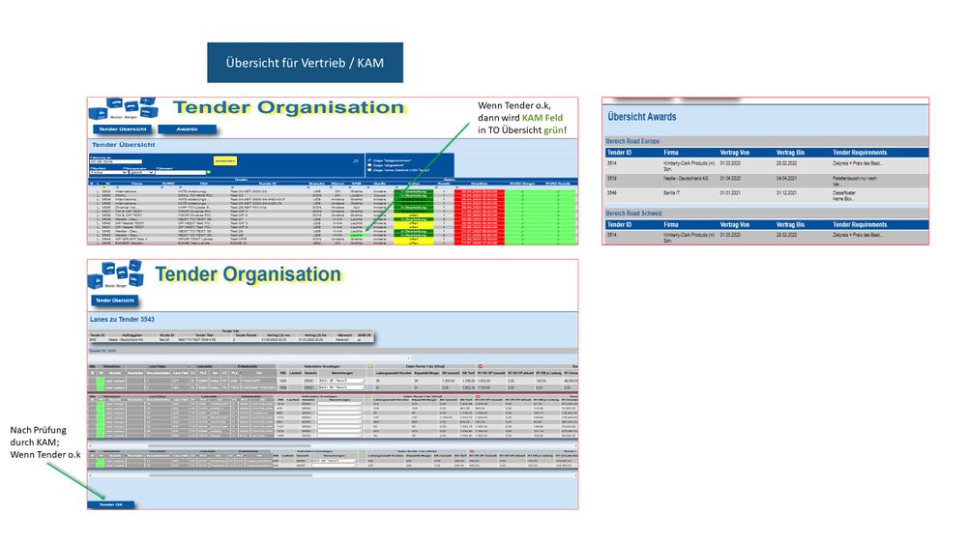This screenshot has width=967, height=543.
Task: Click the green OK cell in first lane row
Action: pos(101,381)
